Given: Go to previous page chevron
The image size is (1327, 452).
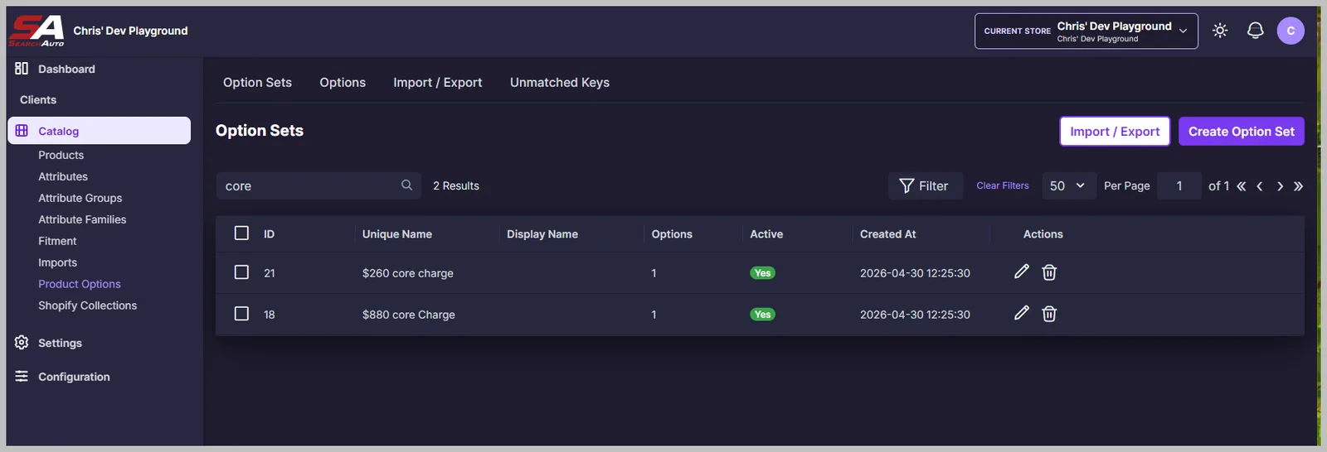Looking at the screenshot, I should [1260, 186].
